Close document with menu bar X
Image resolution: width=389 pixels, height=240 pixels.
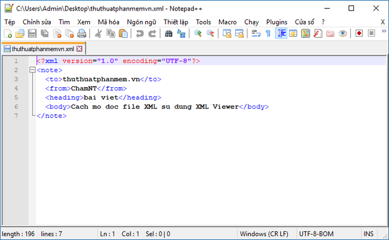click(382, 22)
